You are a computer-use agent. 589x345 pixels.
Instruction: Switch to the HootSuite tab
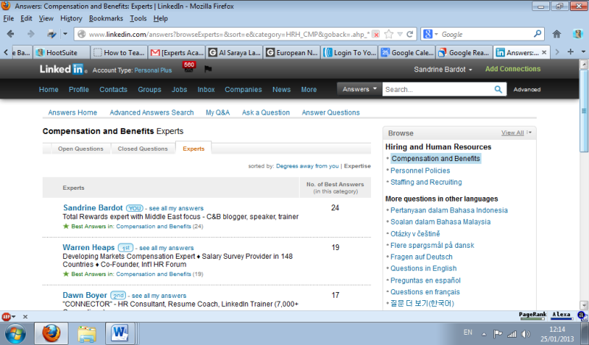click(x=62, y=52)
